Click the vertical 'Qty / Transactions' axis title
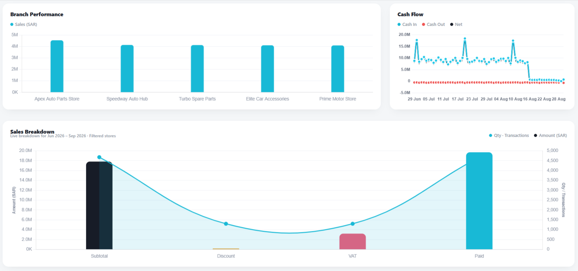Screen dimensions: 578x271 coord(564,200)
